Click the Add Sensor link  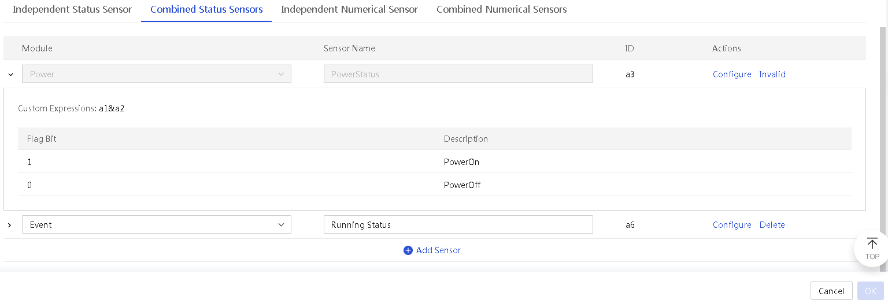(x=438, y=250)
